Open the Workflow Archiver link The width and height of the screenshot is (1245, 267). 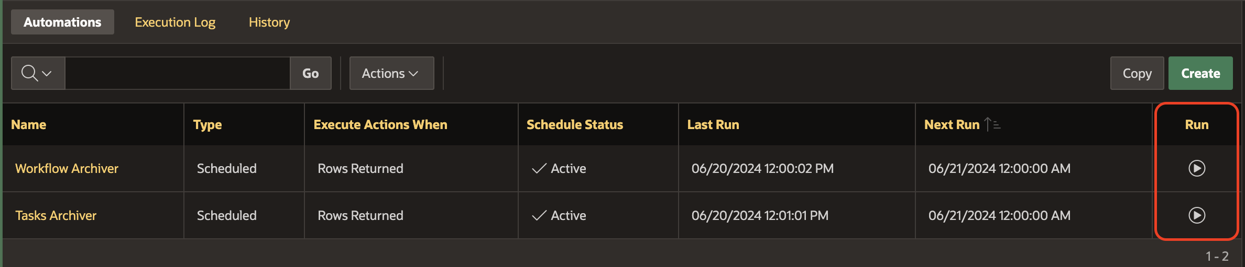(x=67, y=168)
